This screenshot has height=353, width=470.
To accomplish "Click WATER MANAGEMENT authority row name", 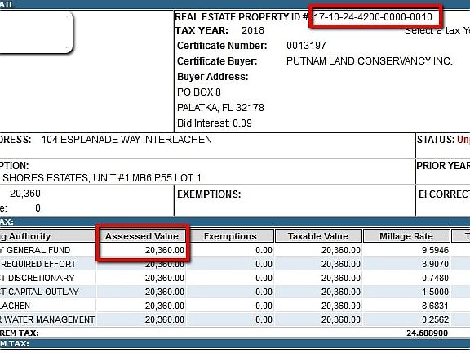I will coord(47,319).
